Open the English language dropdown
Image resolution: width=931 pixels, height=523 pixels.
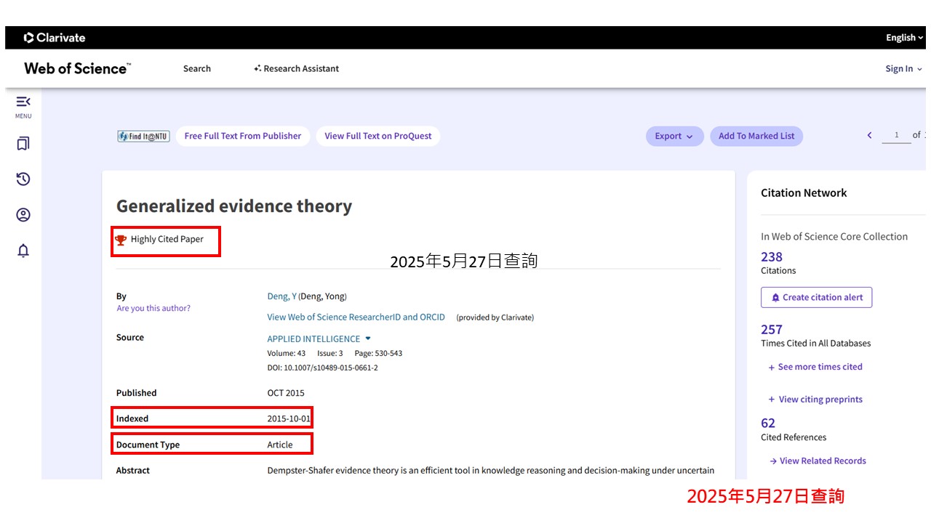coord(905,38)
